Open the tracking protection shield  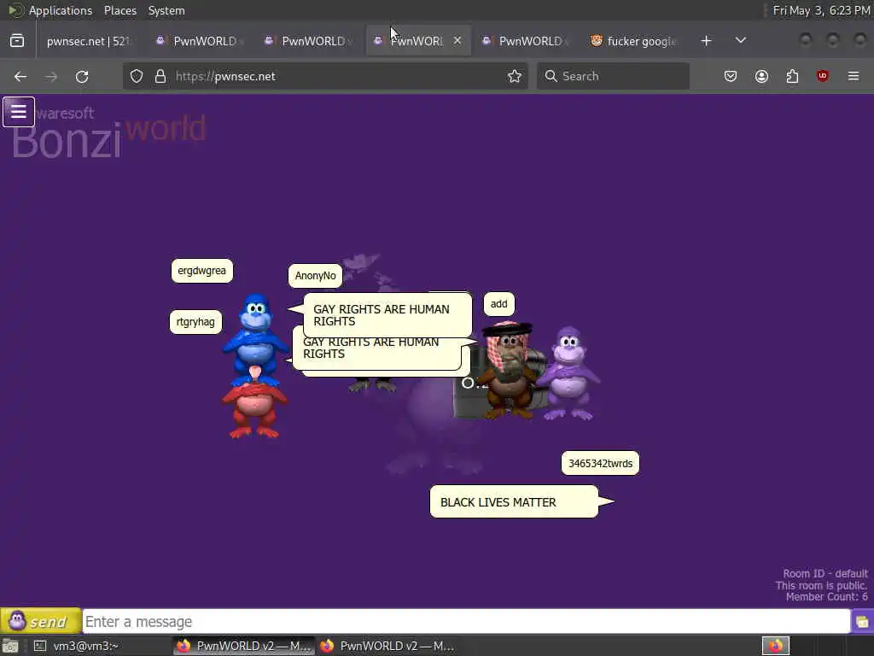tap(137, 76)
